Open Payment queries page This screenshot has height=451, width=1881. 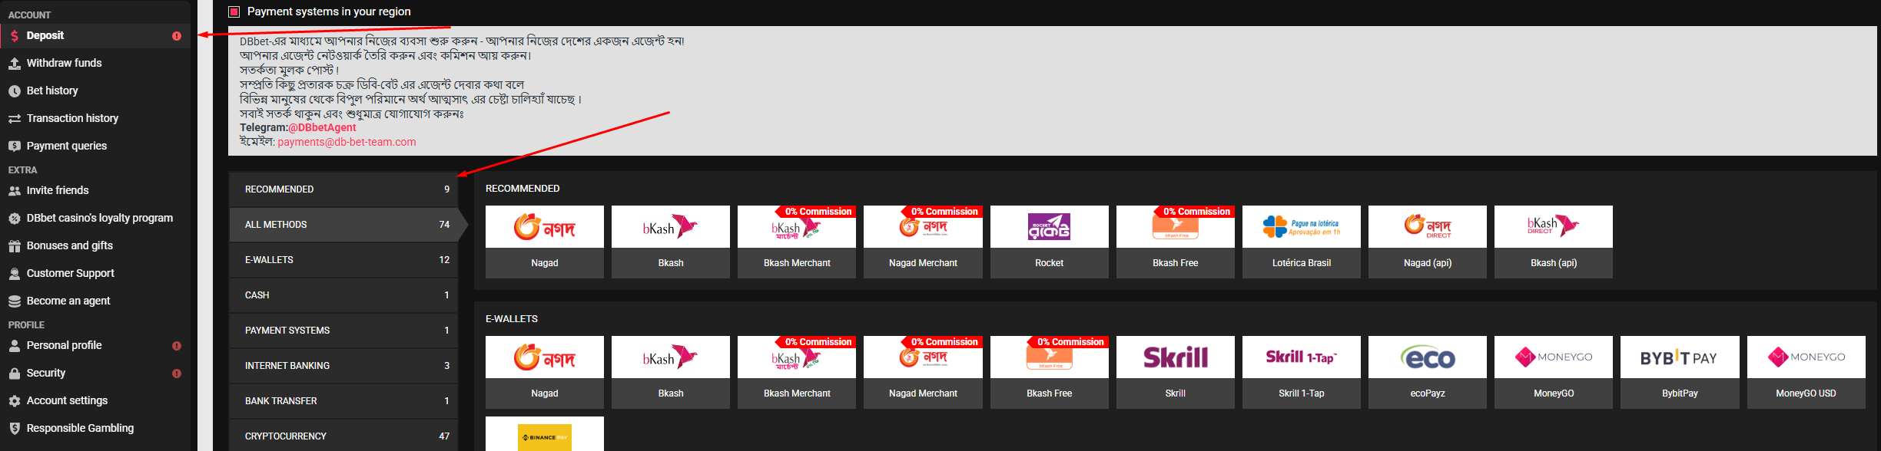[95, 146]
